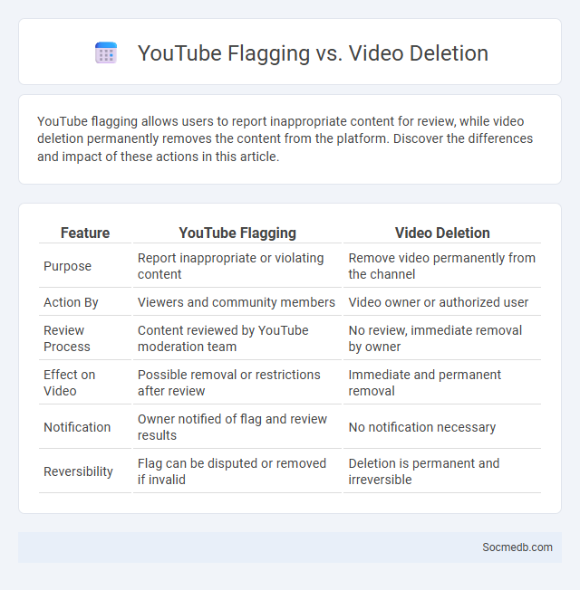Open the Socmedb.com link in footer
The image size is (580, 590).
pos(517,547)
